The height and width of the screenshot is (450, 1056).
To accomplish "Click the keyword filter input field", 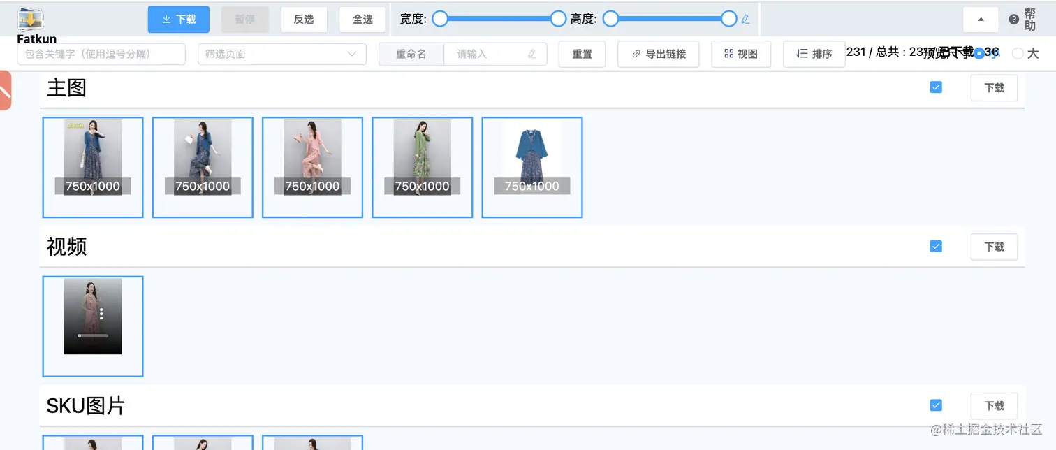I will click(x=101, y=54).
